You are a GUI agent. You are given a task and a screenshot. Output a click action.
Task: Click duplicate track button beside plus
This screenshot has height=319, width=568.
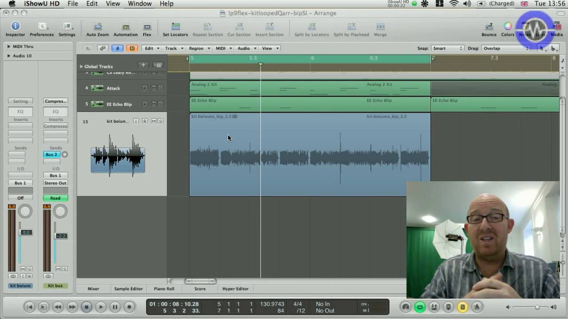158,65
